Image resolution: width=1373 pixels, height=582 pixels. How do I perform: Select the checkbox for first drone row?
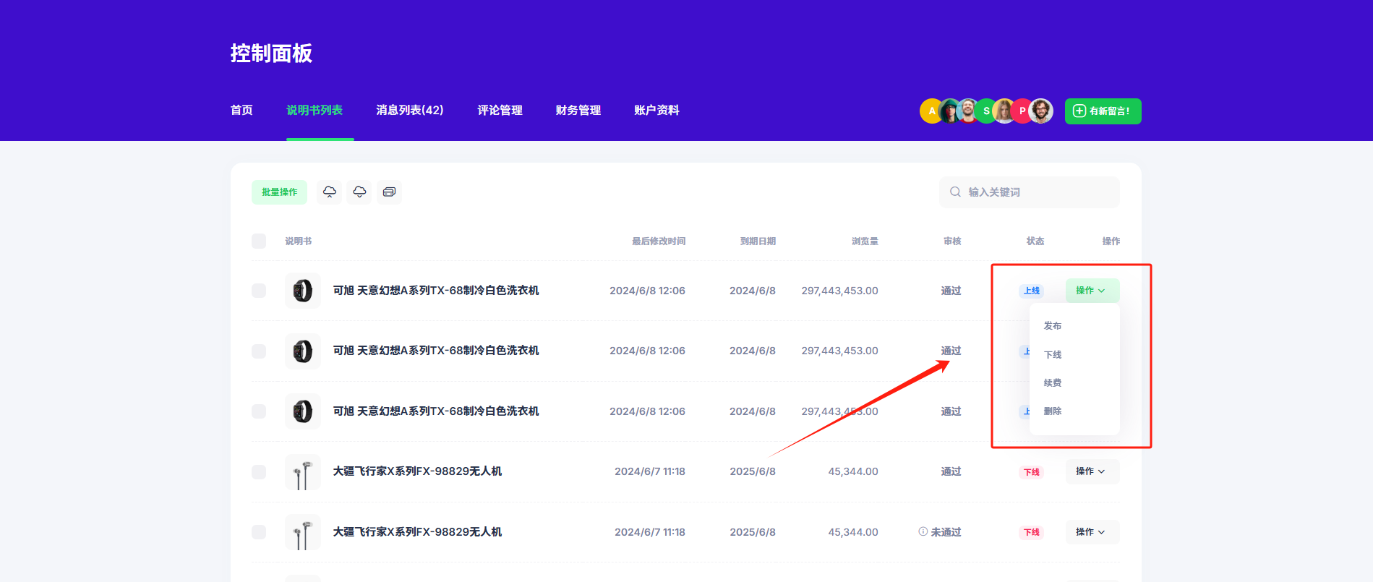pos(259,472)
